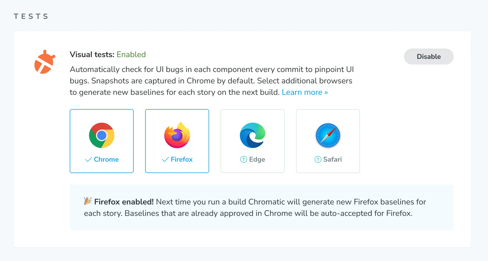Screen dimensions: 488x261
Task: Click the Firefox browser icon
Action: 177,135
